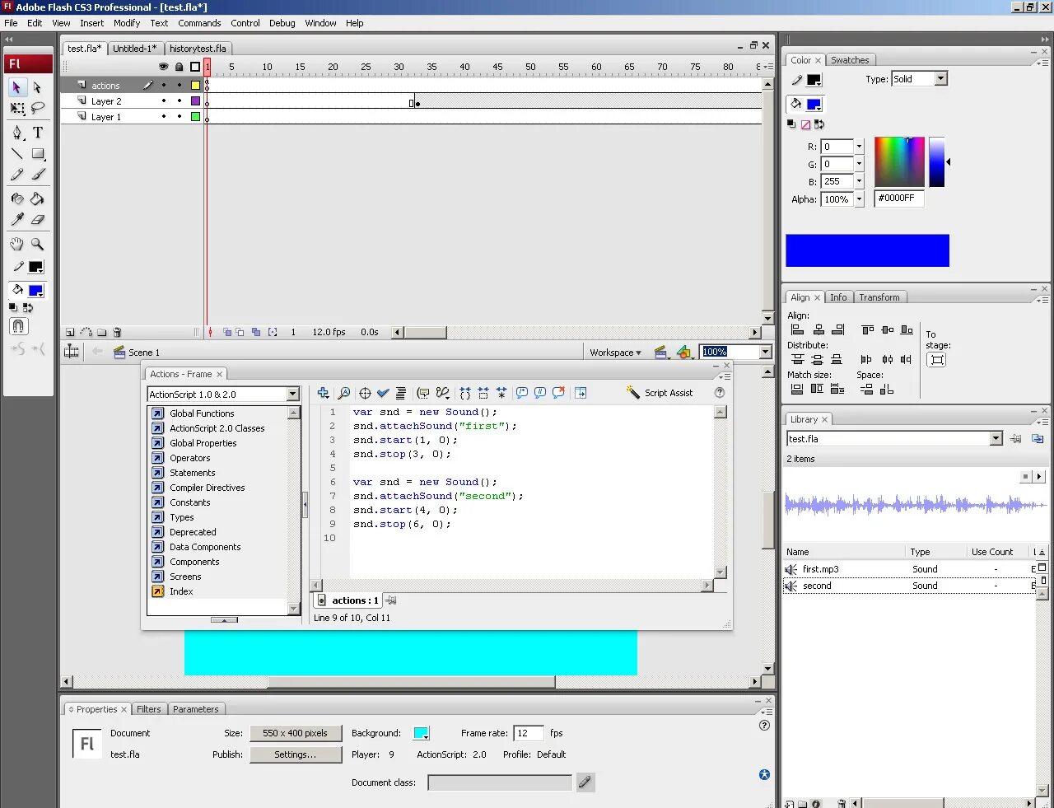
Task: Toggle outline square for actions layer
Action: (x=195, y=86)
